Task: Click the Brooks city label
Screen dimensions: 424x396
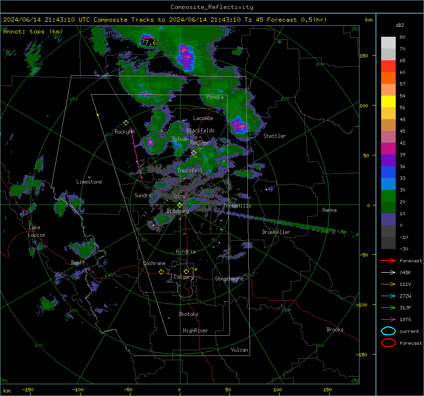Action: [x=335, y=330]
